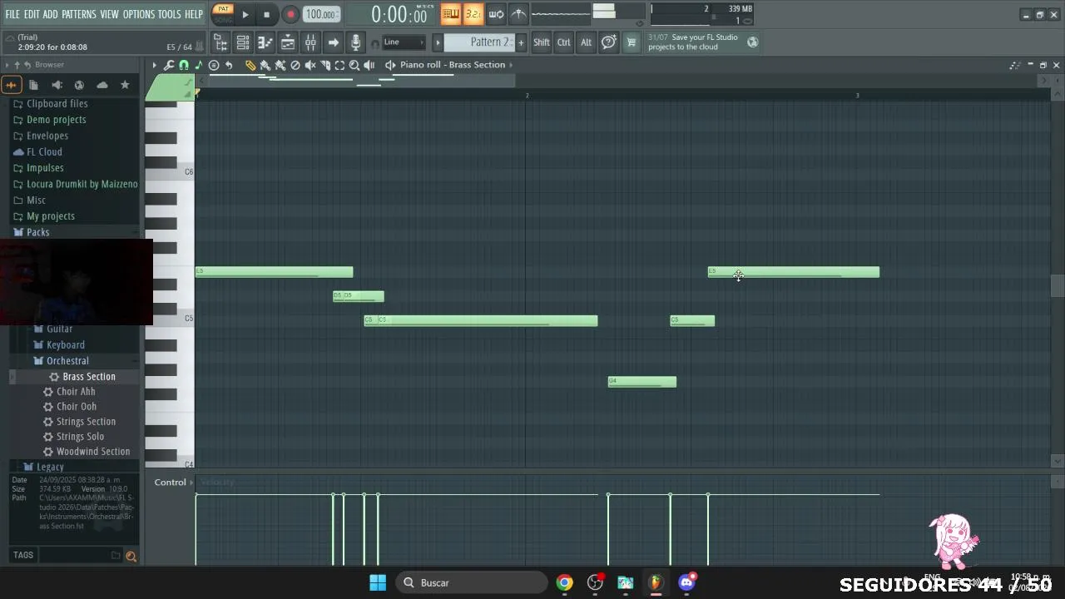
Task: Select the Zoom magnifier tool
Action: pos(354,65)
